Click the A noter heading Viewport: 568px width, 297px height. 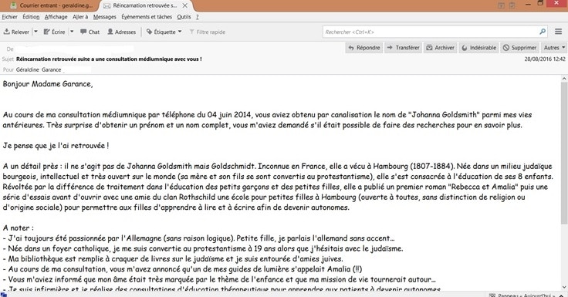click(x=18, y=228)
